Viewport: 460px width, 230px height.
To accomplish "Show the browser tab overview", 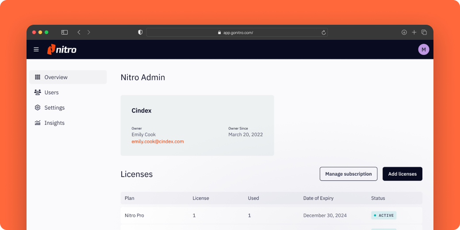I will (424, 32).
